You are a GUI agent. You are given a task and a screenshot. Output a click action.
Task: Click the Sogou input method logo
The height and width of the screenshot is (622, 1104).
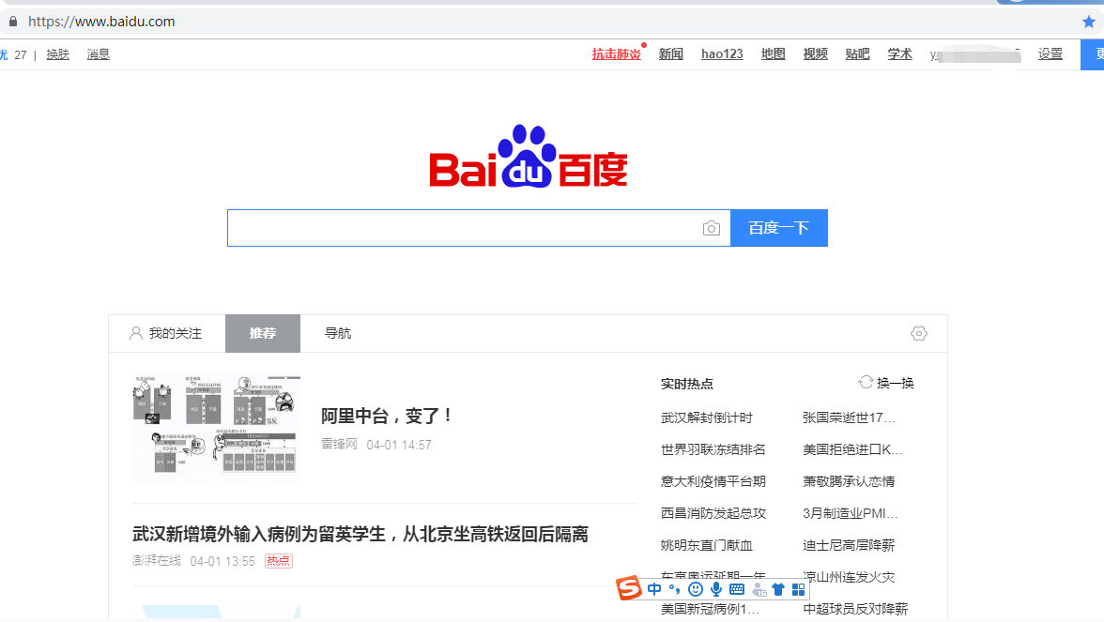(629, 588)
